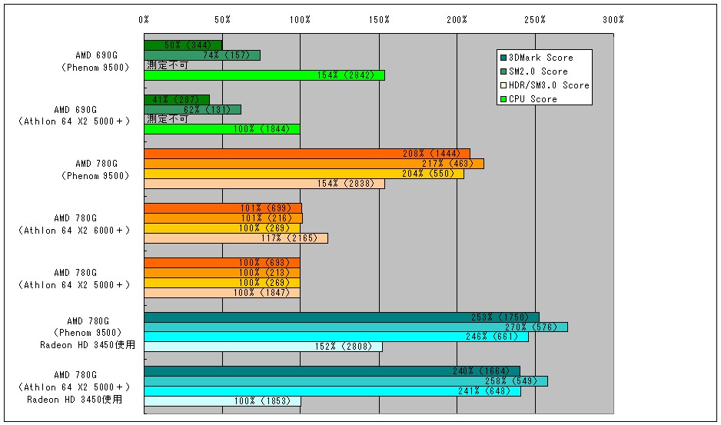Select the 200% axis label
721x425 pixels.
point(457,20)
